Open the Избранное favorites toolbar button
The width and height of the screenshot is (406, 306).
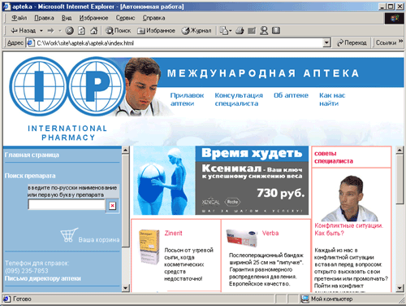click(156, 31)
